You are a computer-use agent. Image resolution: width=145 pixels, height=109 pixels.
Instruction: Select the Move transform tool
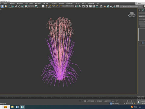coord(16,6)
